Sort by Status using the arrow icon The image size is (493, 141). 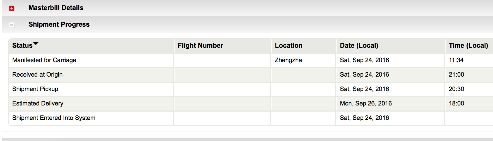(x=36, y=44)
